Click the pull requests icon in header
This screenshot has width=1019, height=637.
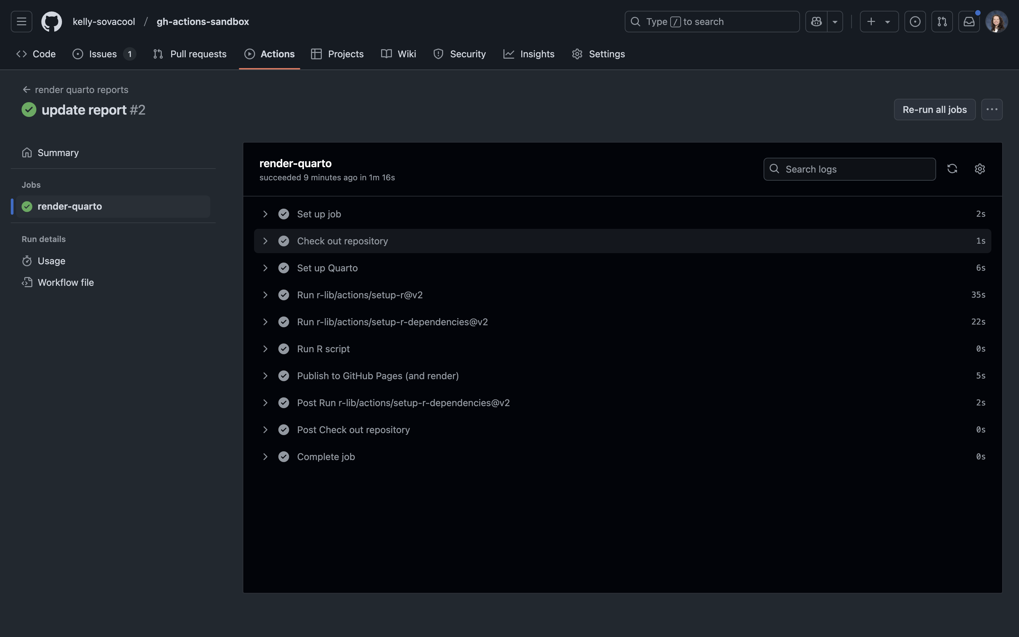point(942,22)
